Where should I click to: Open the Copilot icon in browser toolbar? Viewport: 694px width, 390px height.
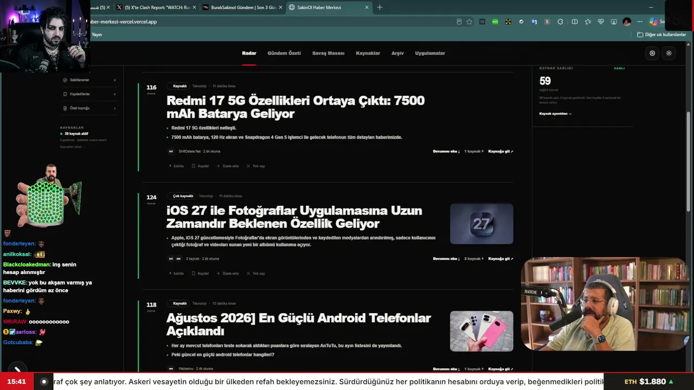(x=653, y=22)
